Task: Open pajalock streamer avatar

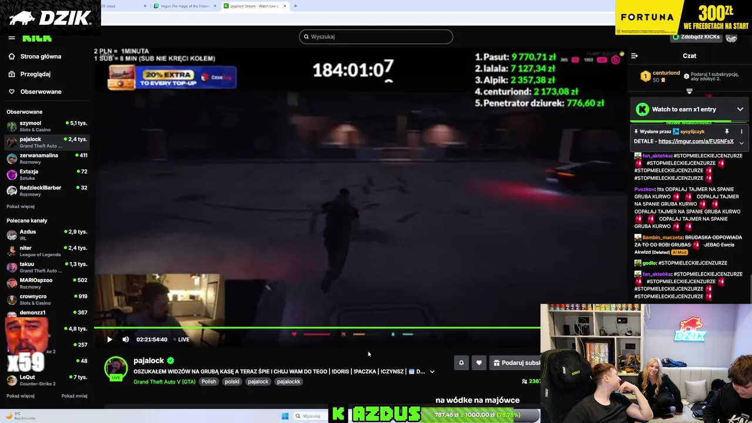Action: [x=116, y=368]
